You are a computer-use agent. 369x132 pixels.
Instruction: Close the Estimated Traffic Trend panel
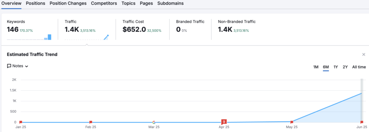tap(364, 55)
